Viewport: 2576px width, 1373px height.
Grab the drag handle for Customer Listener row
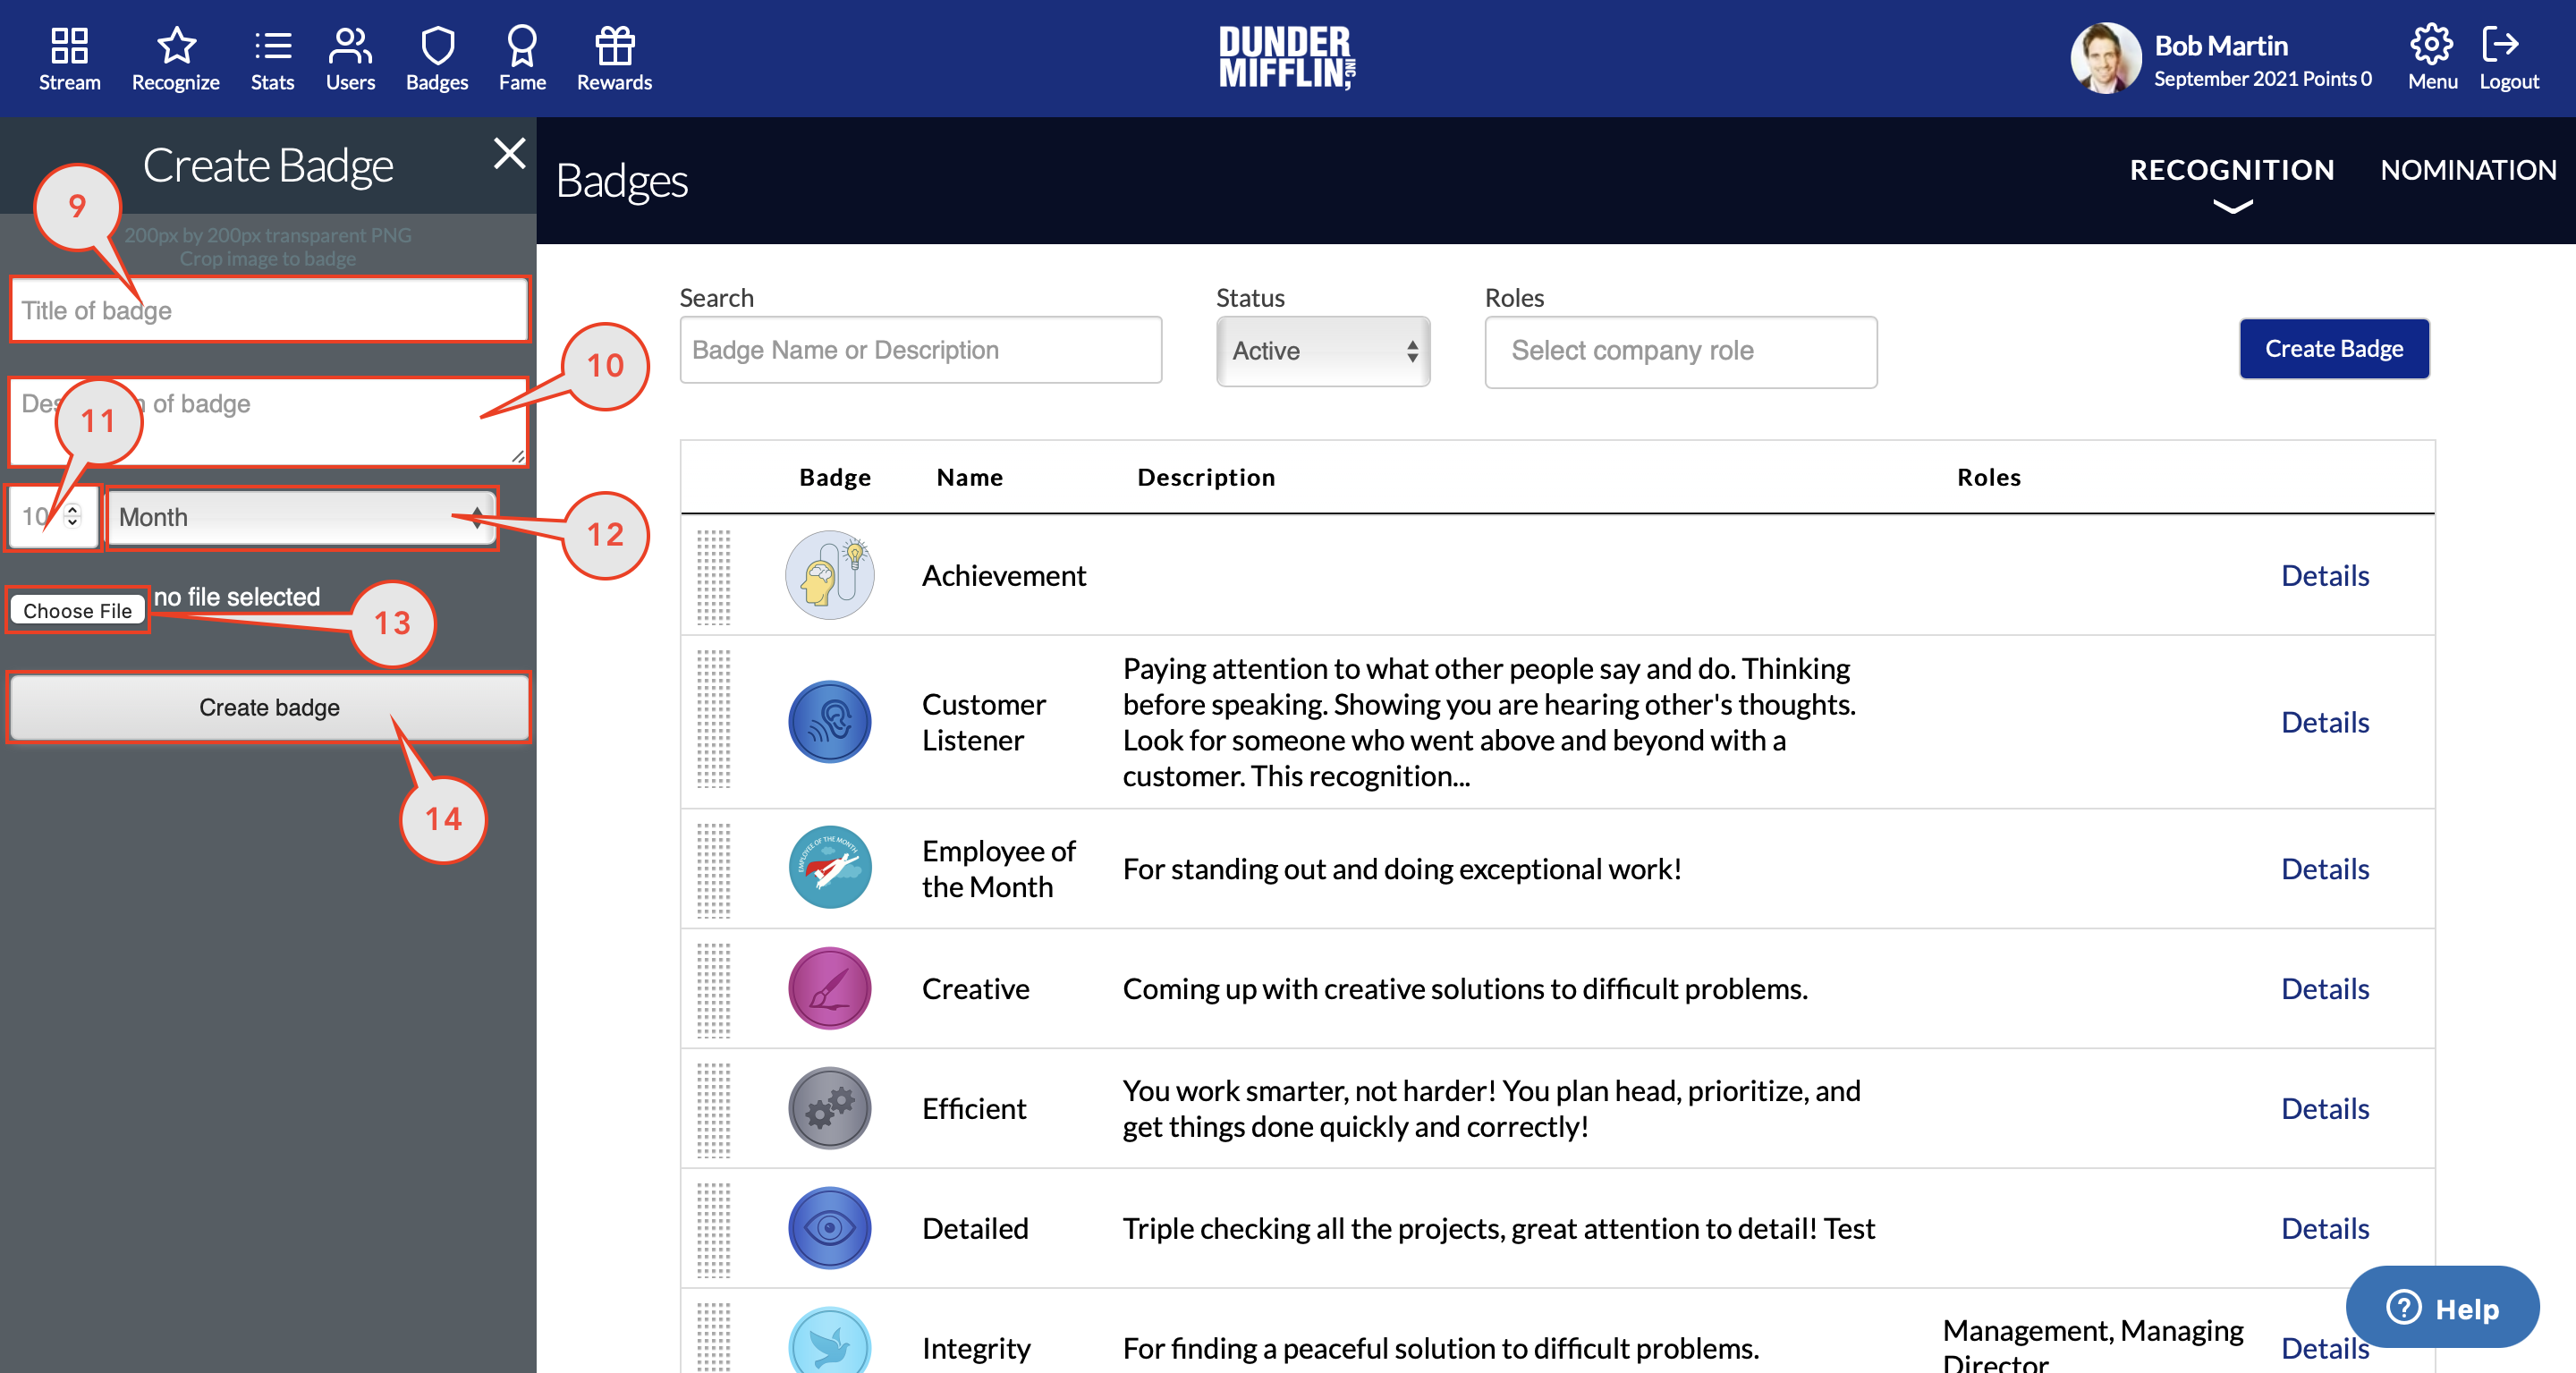point(713,719)
